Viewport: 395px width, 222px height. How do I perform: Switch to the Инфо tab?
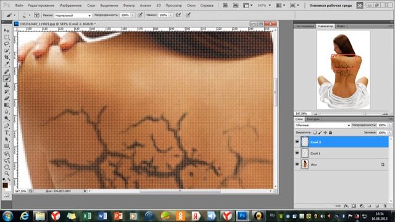point(341,26)
